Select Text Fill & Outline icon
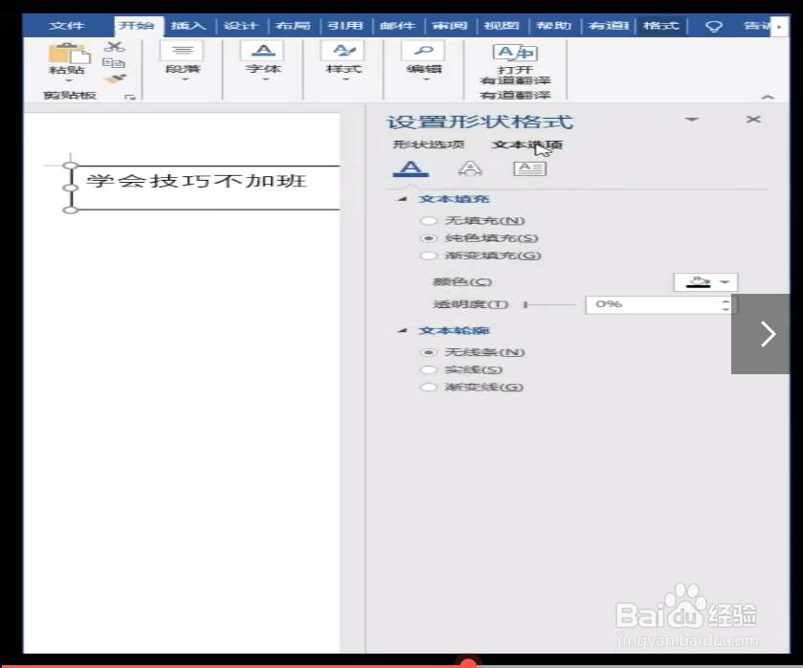Viewport: 803px width, 668px height. click(x=411, y=168)
